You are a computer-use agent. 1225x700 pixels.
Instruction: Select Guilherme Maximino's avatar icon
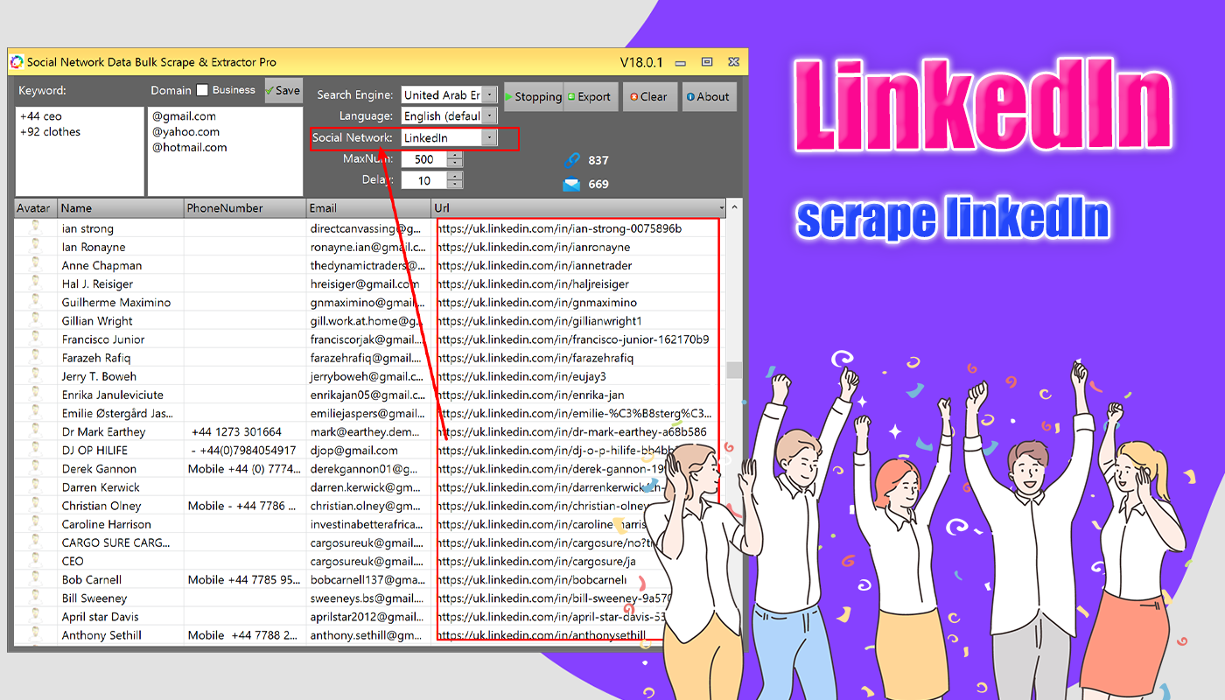pos(36,302)
